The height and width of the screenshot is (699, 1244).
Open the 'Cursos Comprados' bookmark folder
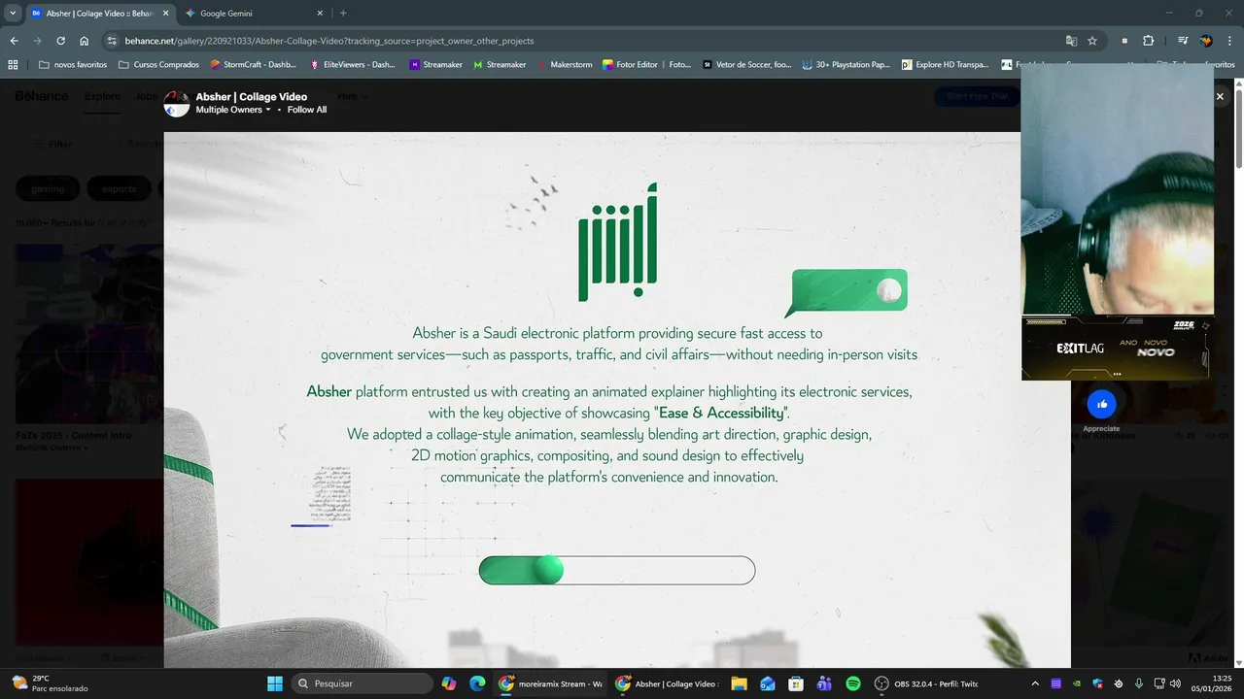click(158, 65)
